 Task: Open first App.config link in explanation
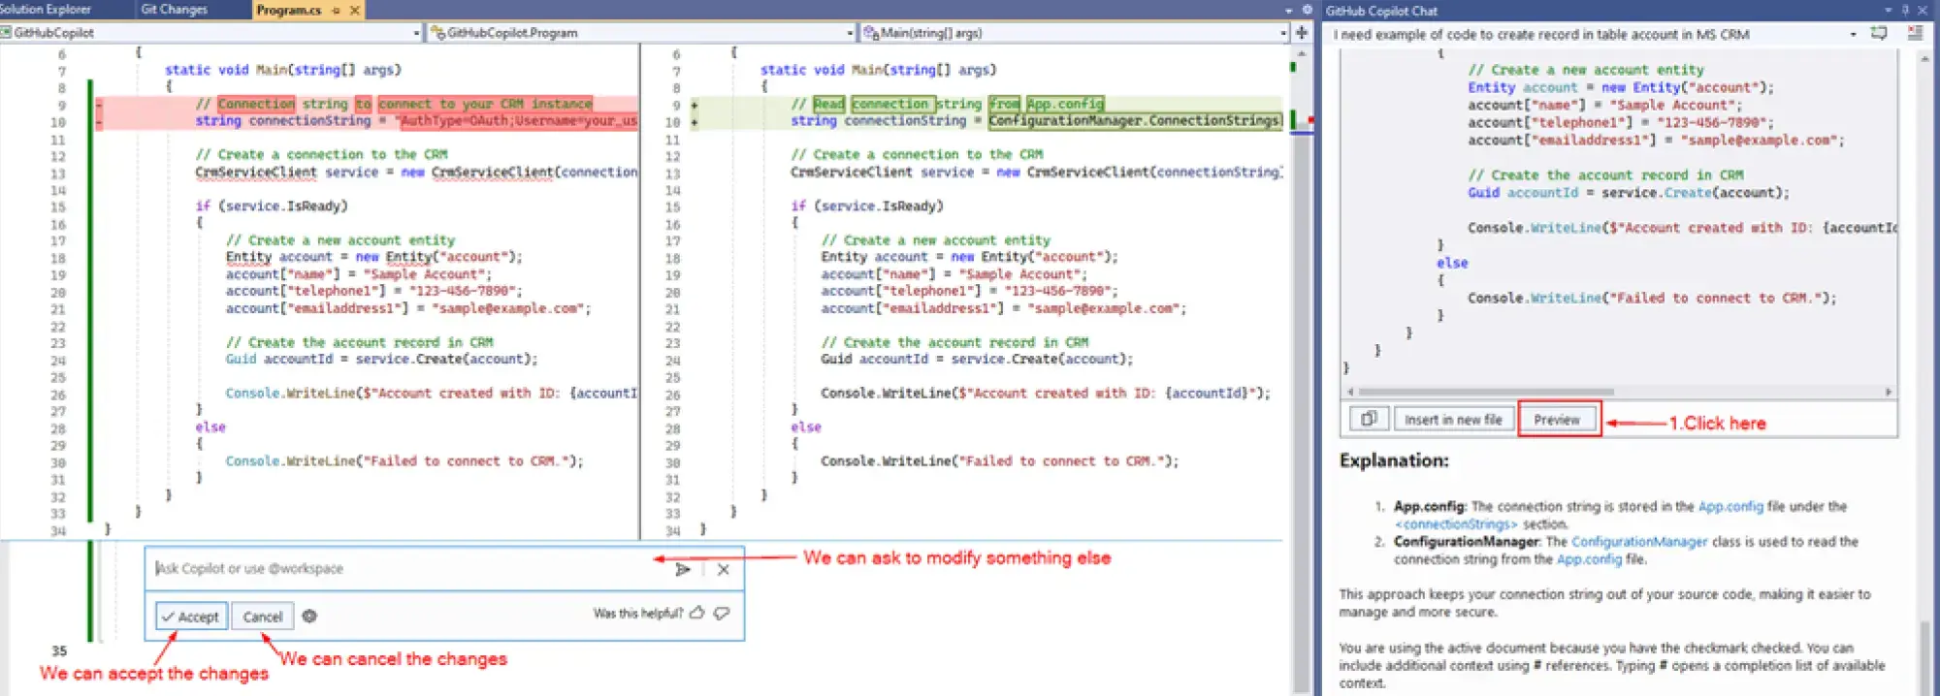pyautogui.click(x=1730, y=506)
